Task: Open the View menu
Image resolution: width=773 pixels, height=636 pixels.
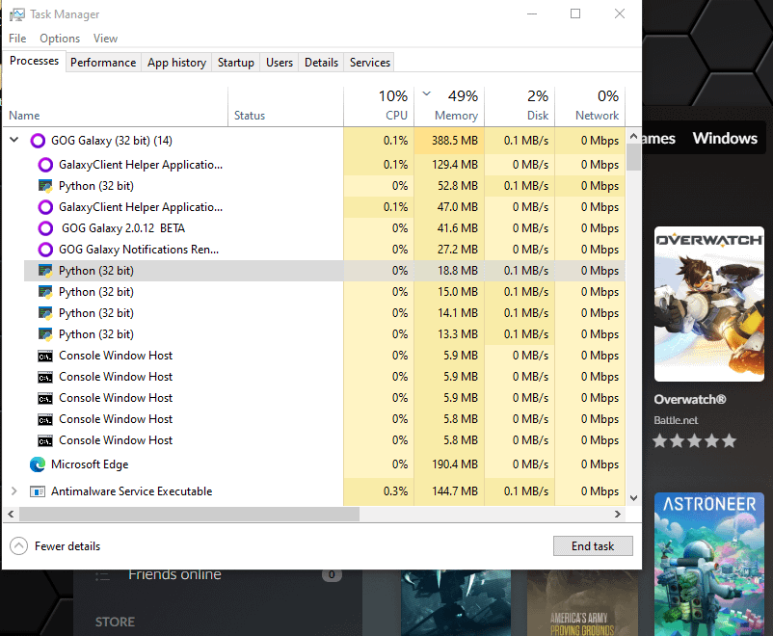Action: coord(105,39)
